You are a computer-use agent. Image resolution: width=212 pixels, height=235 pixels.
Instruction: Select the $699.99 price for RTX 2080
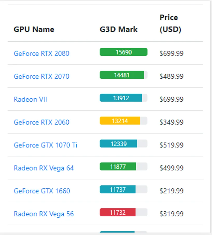pos(172,54)
